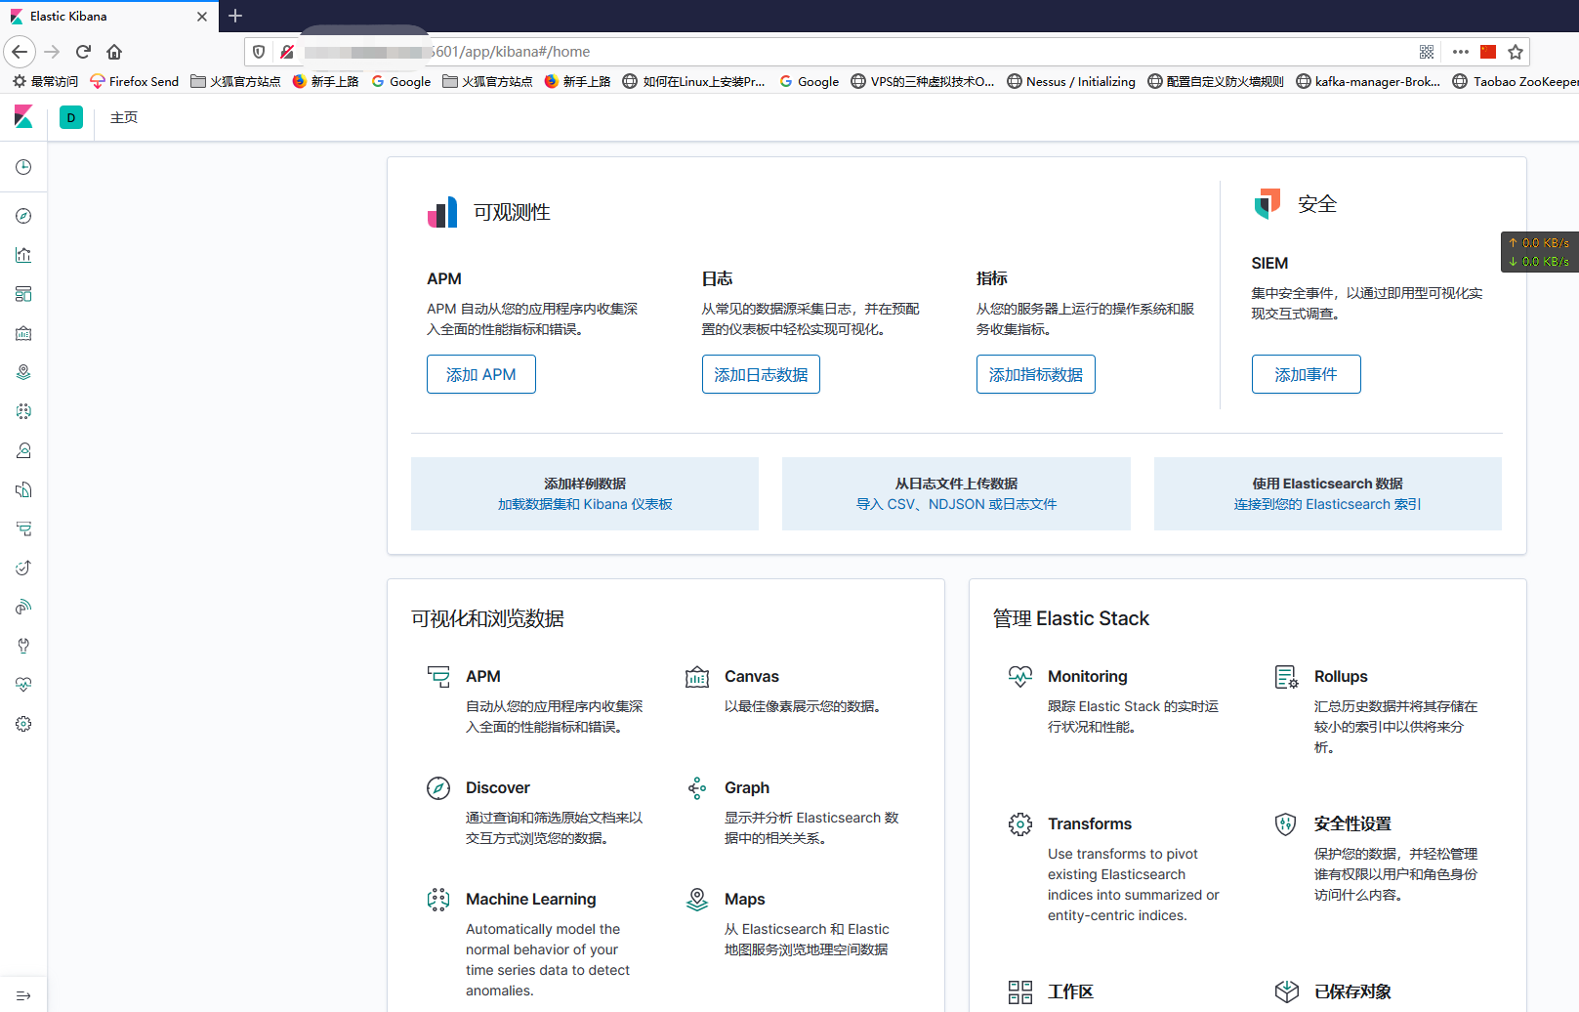
Task: Click the browser forward arrow
Action: [x=52, y=52]
